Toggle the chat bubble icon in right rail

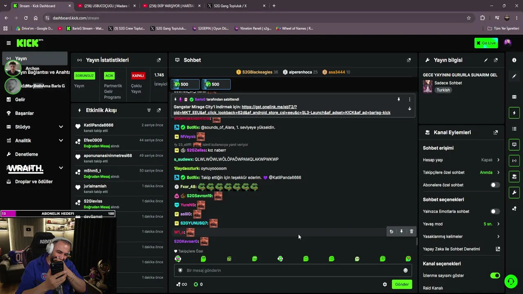pos(514,145)
